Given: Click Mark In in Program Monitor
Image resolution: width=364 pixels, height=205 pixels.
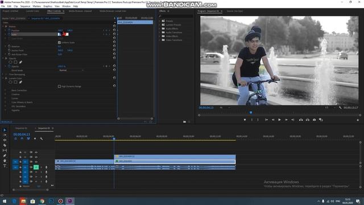Looking at the screenshot, I should (251, 120).
